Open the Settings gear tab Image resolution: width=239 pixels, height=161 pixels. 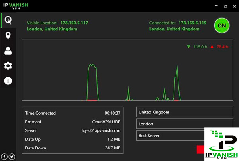8,66
